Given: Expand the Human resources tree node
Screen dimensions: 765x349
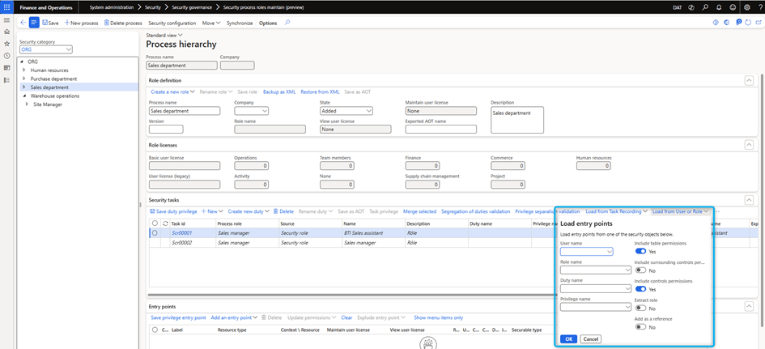Looking at the screenshot, I should tap(24, 70).
